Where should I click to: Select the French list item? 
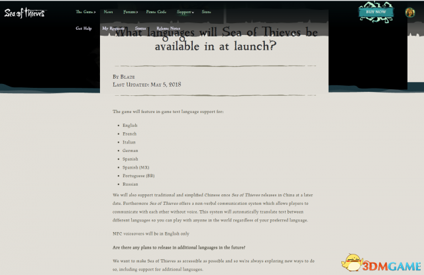[130, 134]
